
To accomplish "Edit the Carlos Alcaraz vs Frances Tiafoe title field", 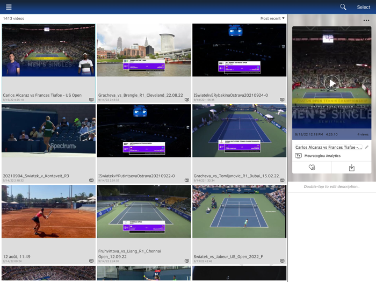I will click(329, 147).
